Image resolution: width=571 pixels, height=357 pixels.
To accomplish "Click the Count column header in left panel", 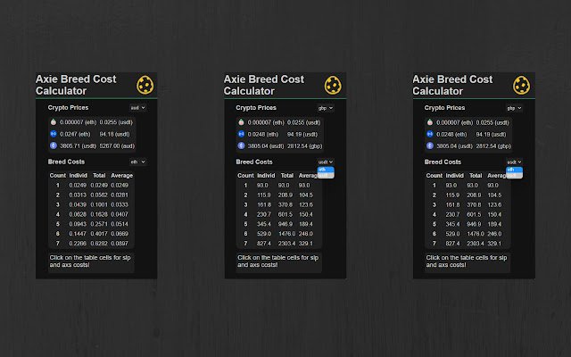I will pyautogui.click(x=58, y=175).
